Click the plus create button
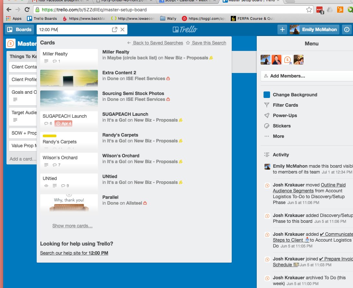353x288 pixels. coord(282,30)
